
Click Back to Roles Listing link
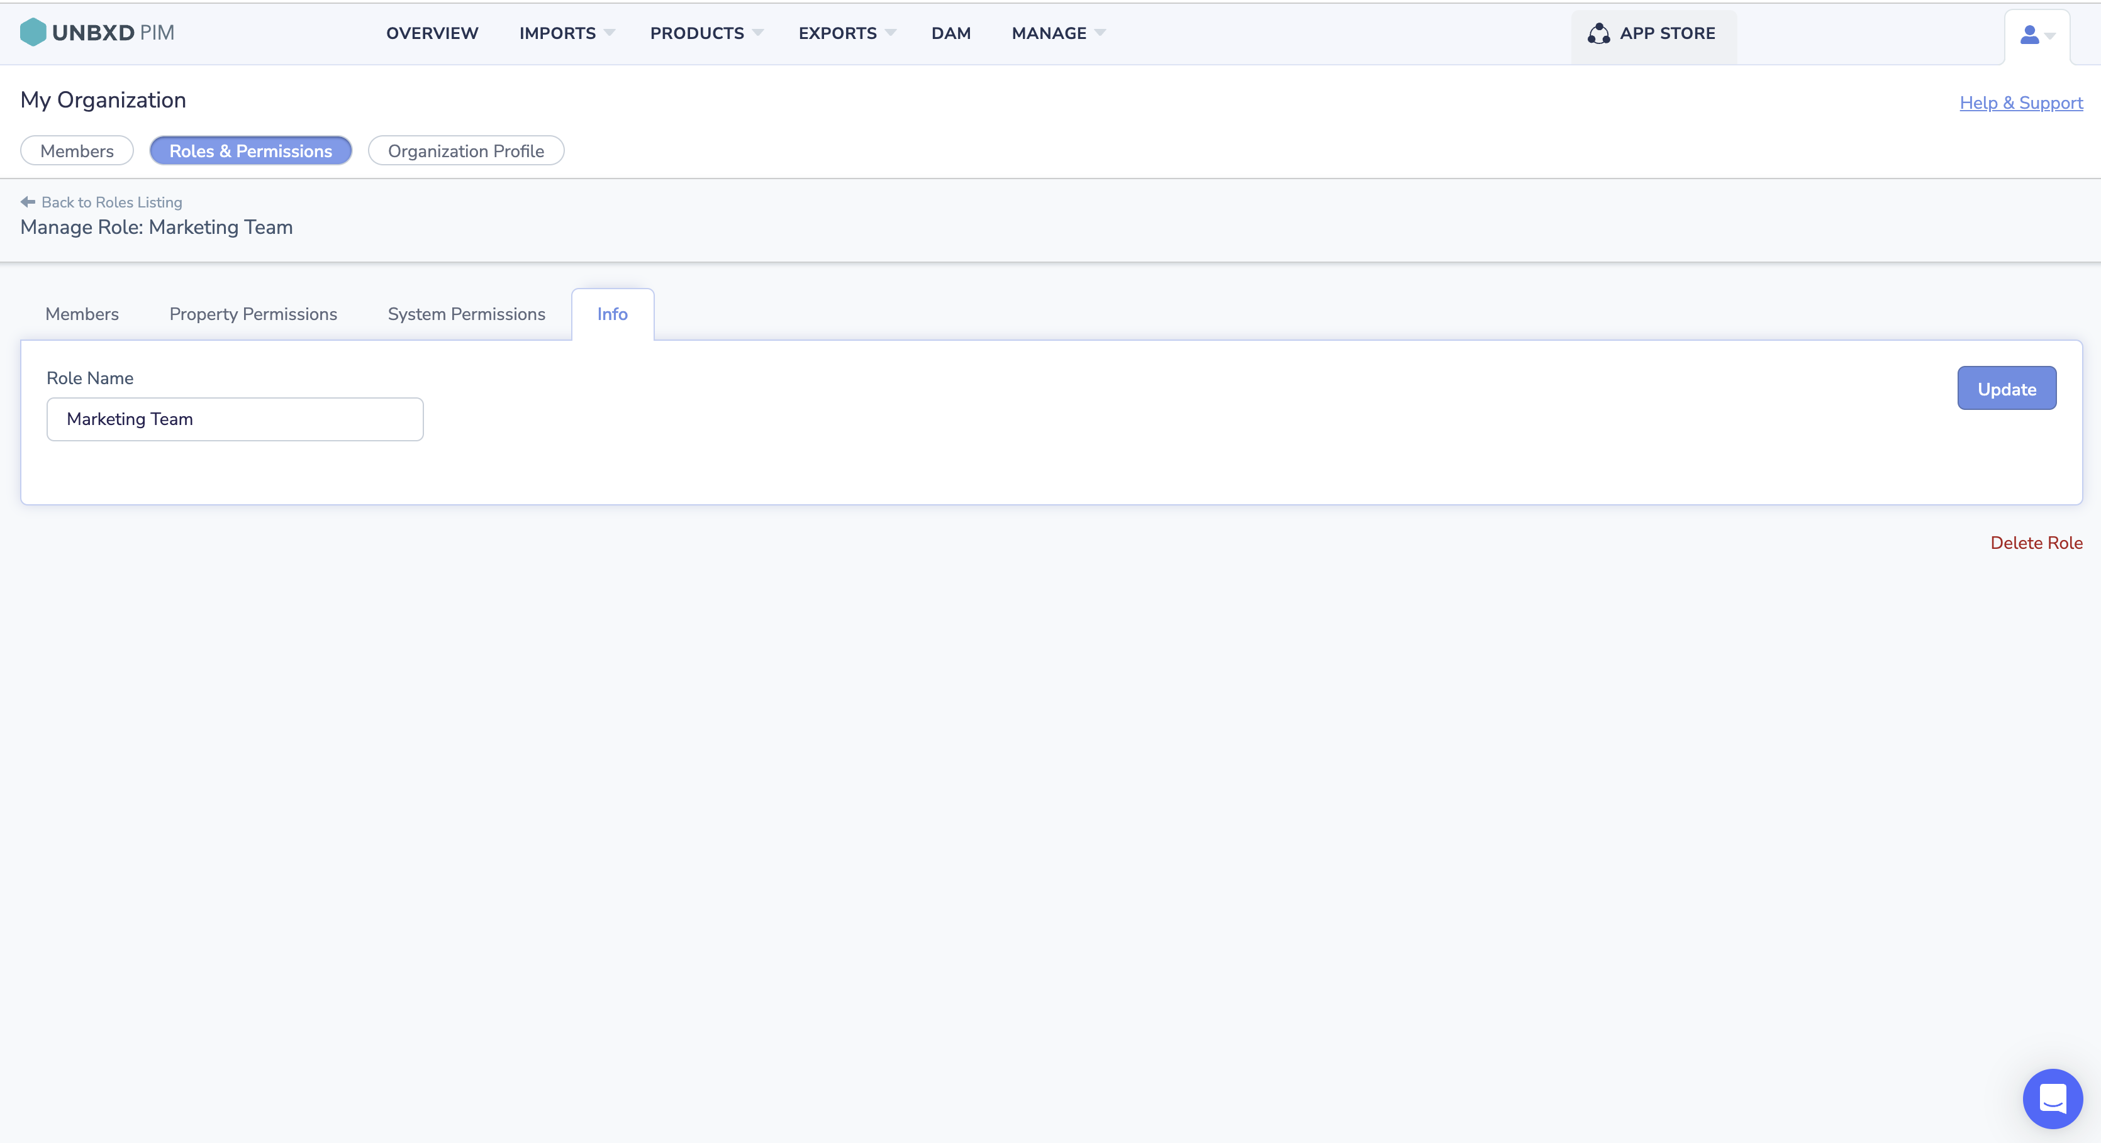pos(112,202)
